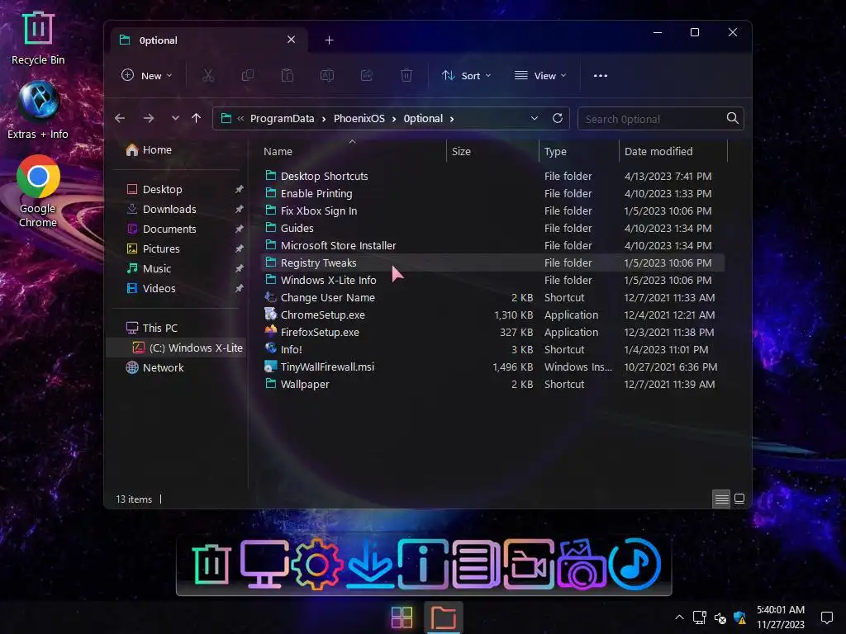Expand the New dropdown menu
Screen dimensions: 846x634
click(x=147, y=75)
